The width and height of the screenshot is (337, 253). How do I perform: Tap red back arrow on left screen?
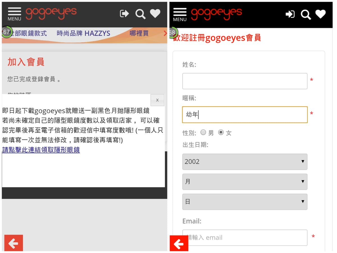pyautogui.click(x=13, y=243)
